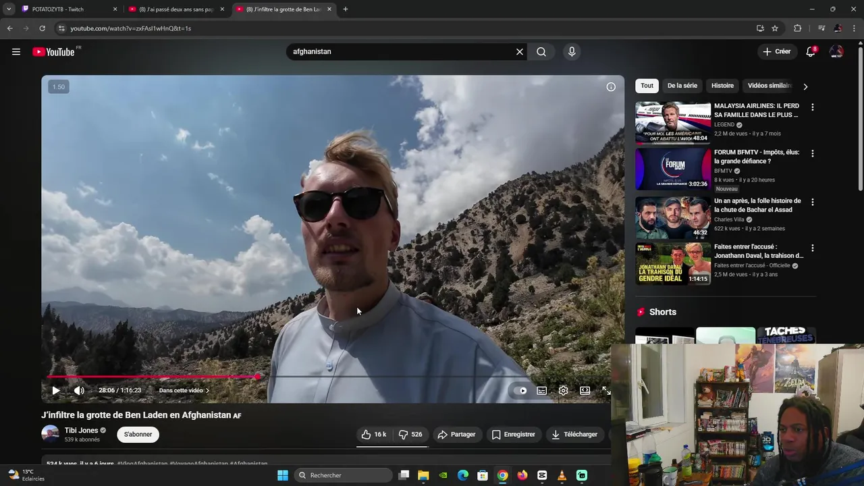Toggle subtitles in the video player
Viewport: 864px width, 486px height.
[x=541, y=390]
